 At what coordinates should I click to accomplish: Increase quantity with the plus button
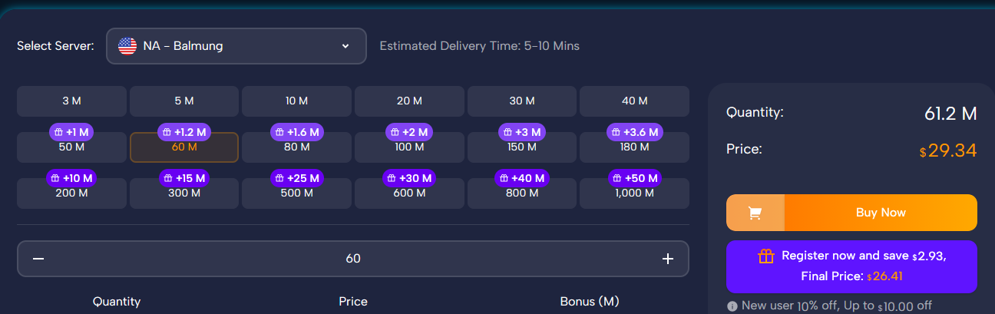[667, 259]
